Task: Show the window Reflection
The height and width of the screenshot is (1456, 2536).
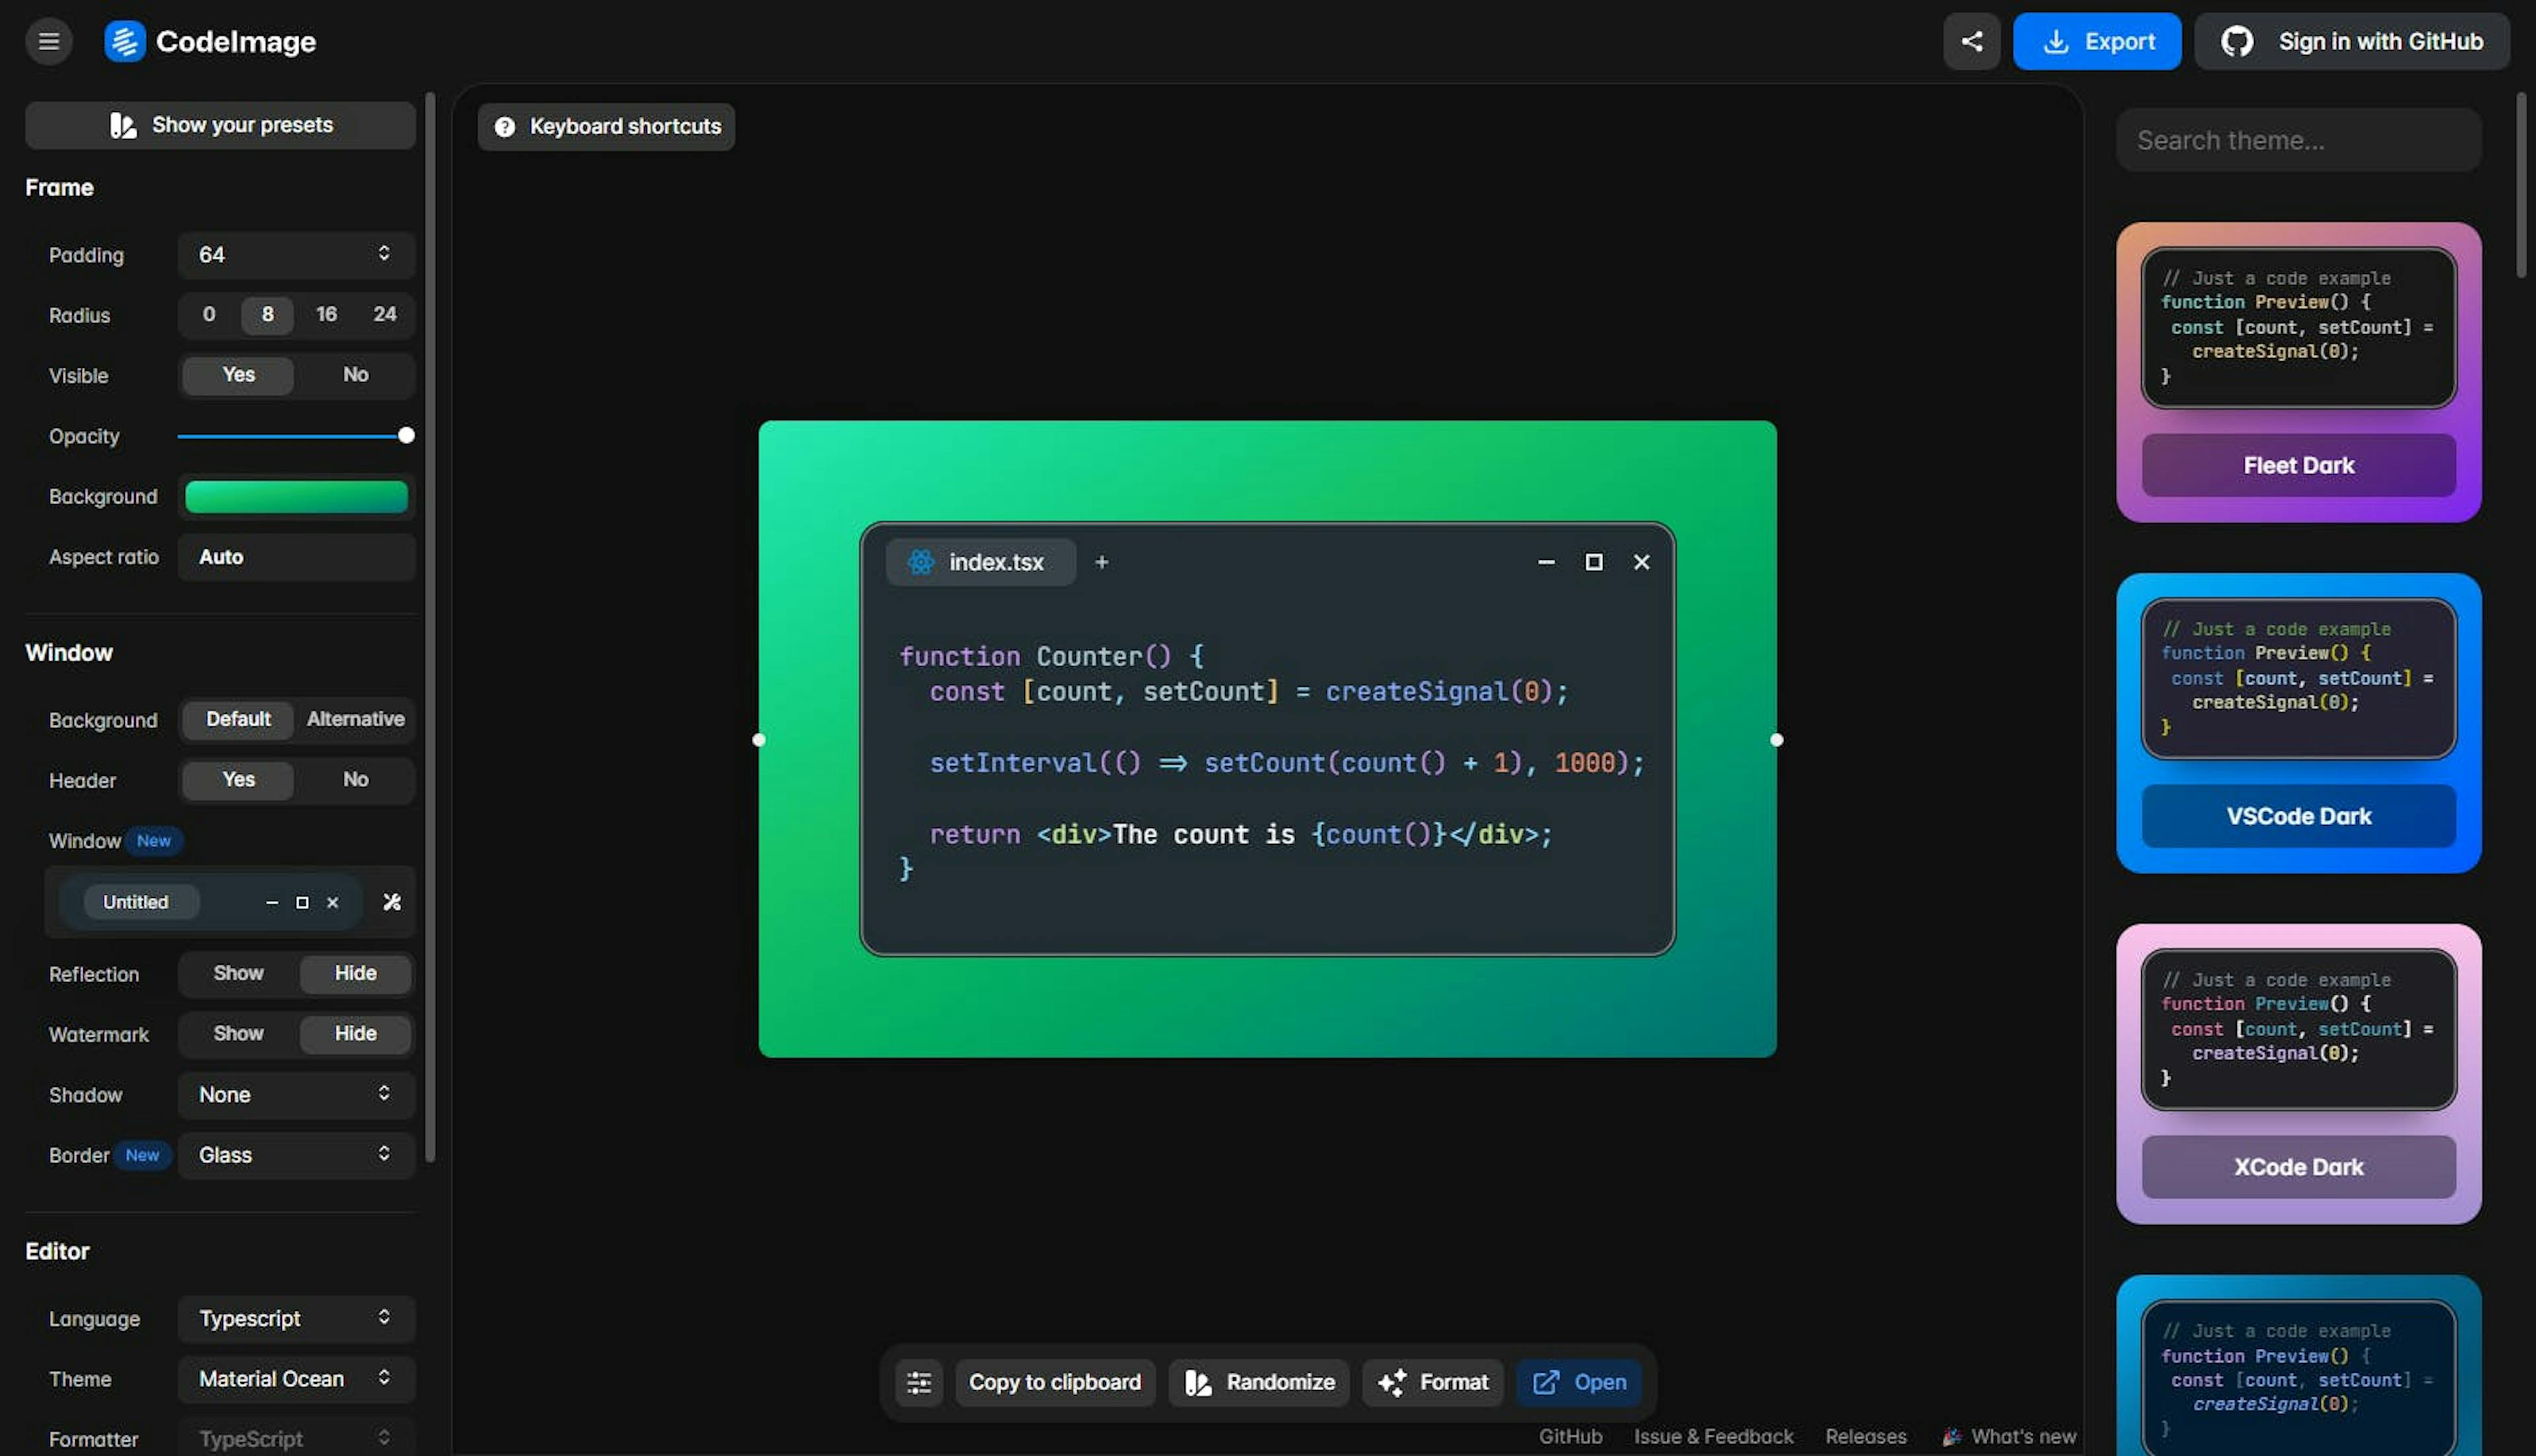Action: click(238, 973)
